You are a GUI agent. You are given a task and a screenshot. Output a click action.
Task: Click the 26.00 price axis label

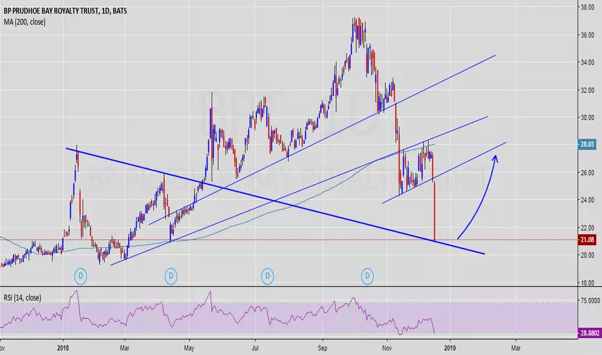pos(587,173)
